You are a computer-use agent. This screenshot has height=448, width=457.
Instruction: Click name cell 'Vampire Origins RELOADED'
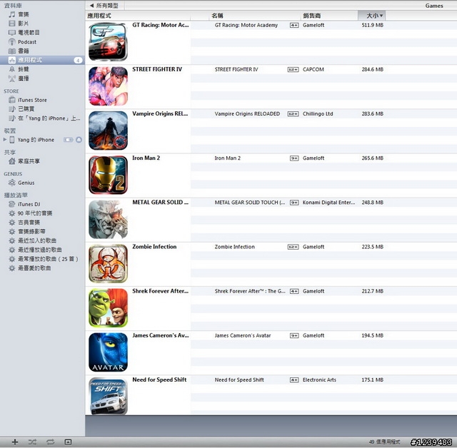pos(247,114)
